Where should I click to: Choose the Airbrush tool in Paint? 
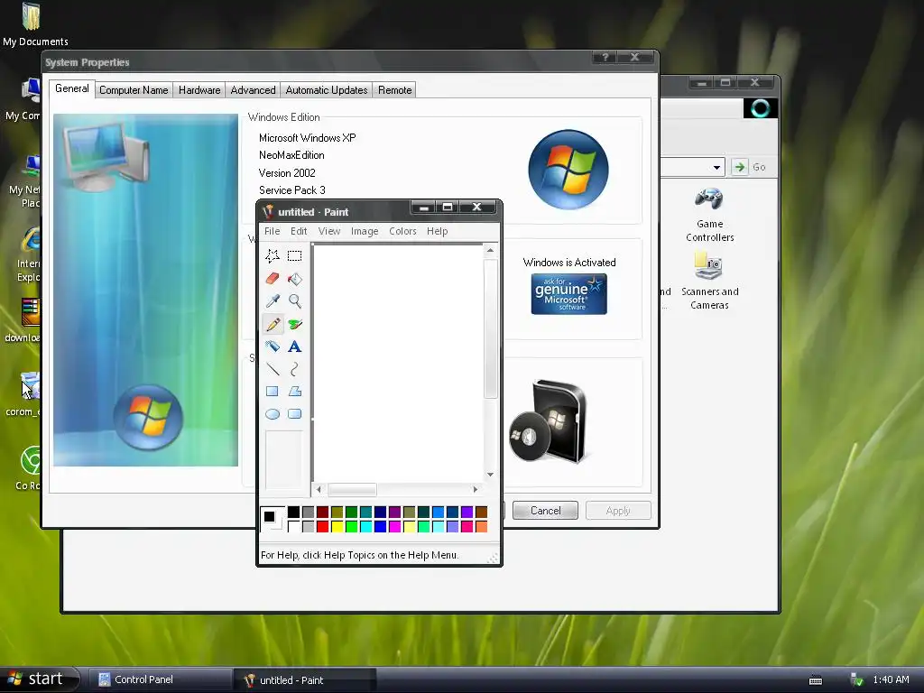point(273,346)
